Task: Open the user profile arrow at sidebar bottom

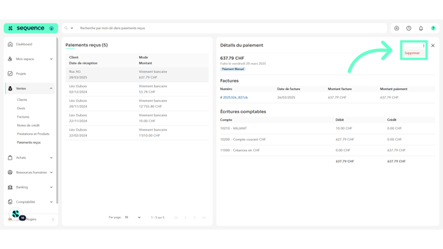Action: pyautogui.click(x=53, y=219)
